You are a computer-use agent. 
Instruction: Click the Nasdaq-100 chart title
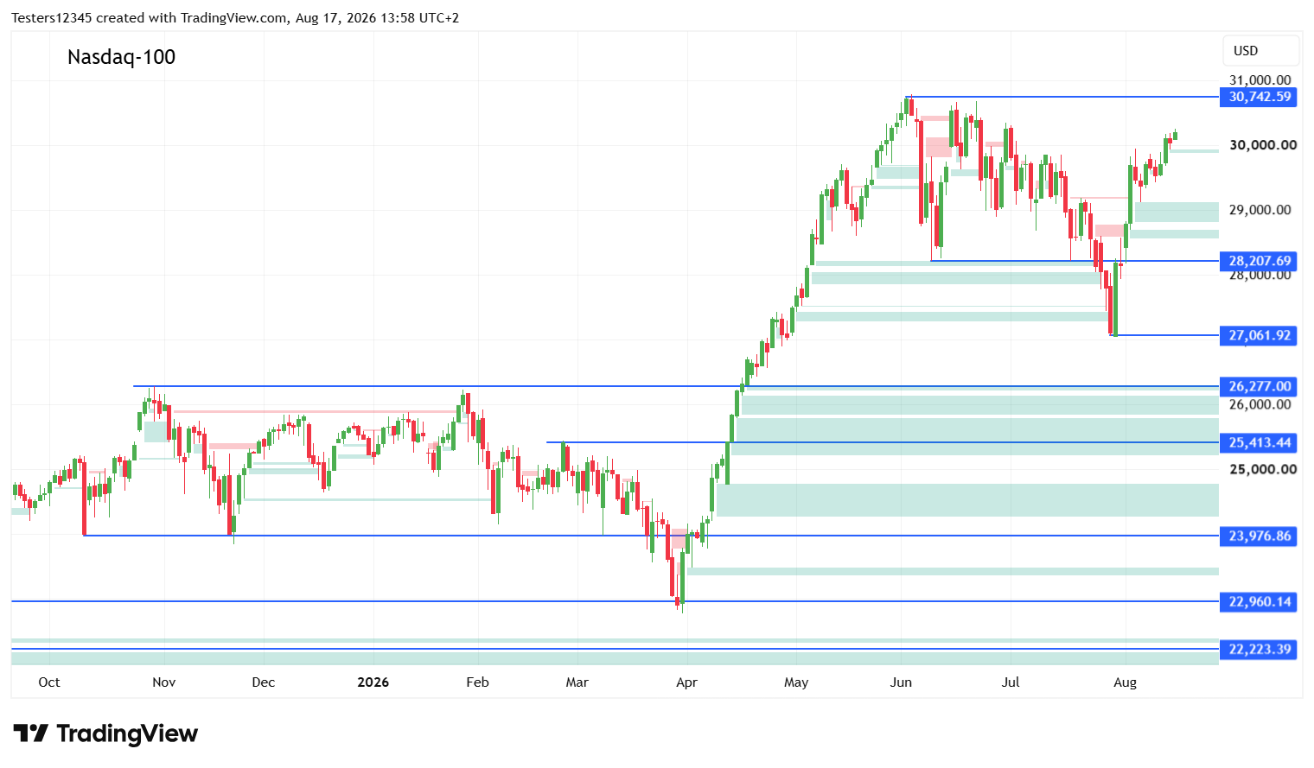coord(121,57)
